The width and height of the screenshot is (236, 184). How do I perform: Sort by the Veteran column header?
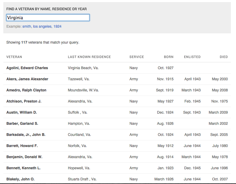[x=14, y=57]
